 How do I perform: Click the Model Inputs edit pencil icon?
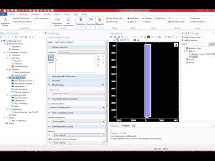tap(103, 85)
